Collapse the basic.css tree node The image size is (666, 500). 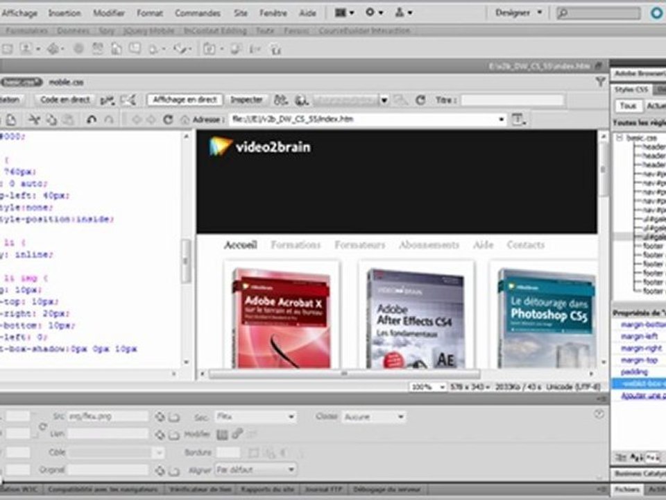[620, 137]
